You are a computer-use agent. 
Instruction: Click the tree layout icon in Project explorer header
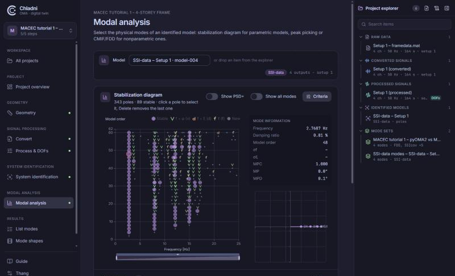tap(436, 9)
